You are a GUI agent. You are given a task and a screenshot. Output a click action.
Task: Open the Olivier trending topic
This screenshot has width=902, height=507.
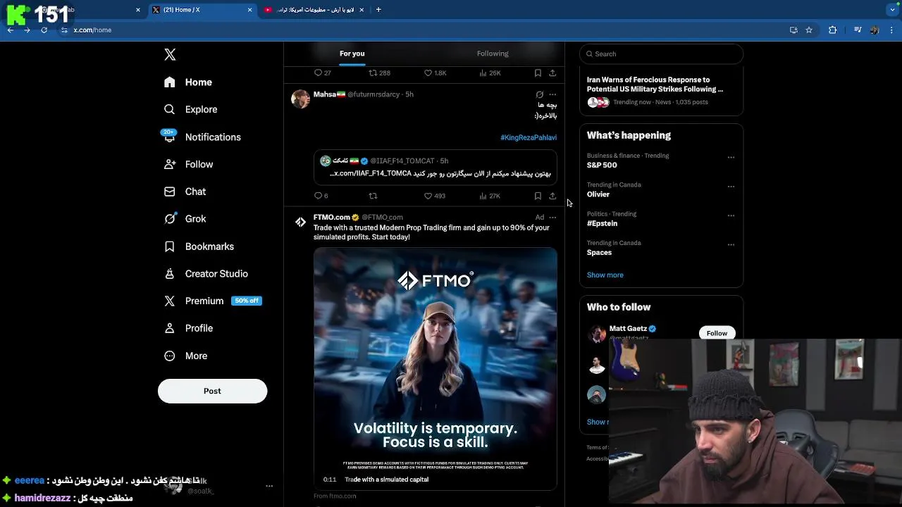598,194
